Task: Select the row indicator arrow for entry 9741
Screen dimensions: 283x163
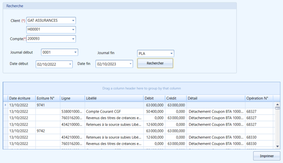Action: click(5, 105)
